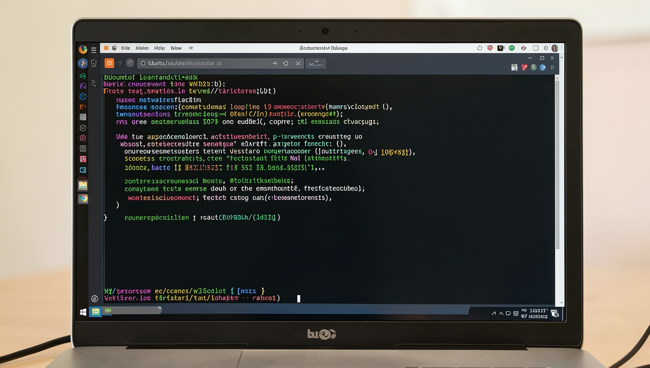Viewport: 650px width, 368px height.
Task: Click the red heart-shaped icon
Action: click(524, 67)
